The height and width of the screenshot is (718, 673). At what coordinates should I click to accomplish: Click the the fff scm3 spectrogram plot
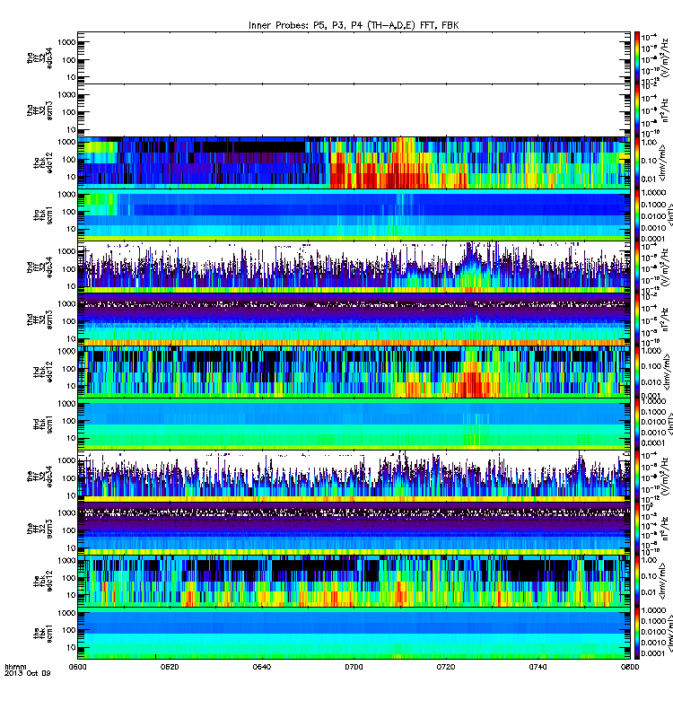click(x=354, y=528)
